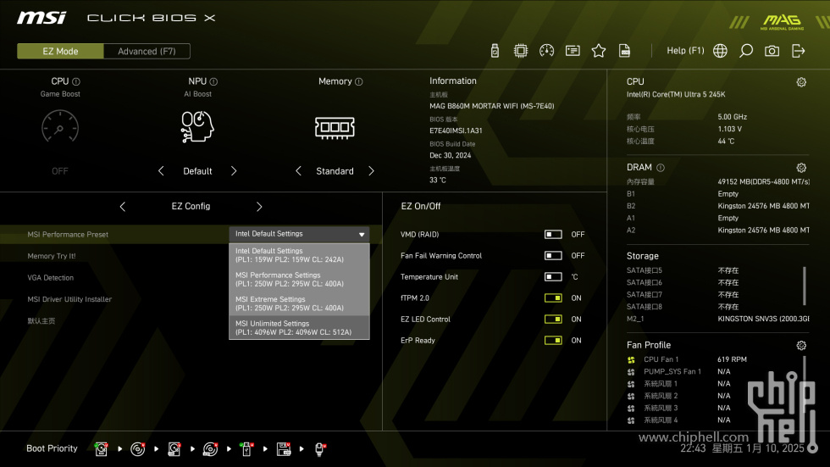Select VGA Detection item
Screen dimensions: 830x467
(50, 278)
